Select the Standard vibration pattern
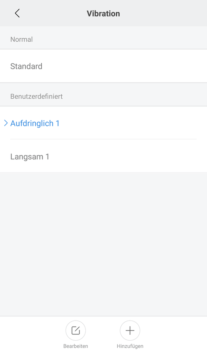The width and height of the screenshot is (207, 354). [x=103, y=66]
